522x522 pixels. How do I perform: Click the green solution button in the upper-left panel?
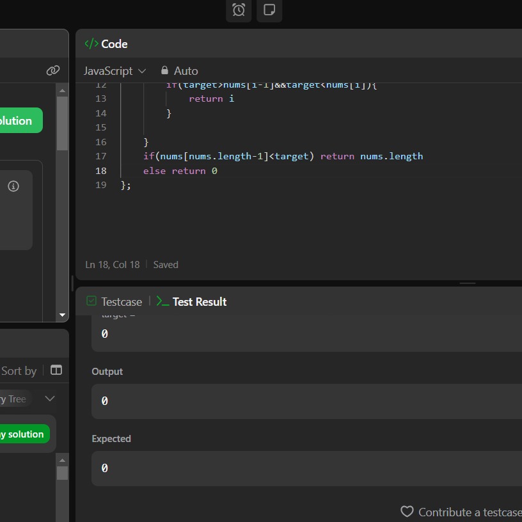[20, 120]
